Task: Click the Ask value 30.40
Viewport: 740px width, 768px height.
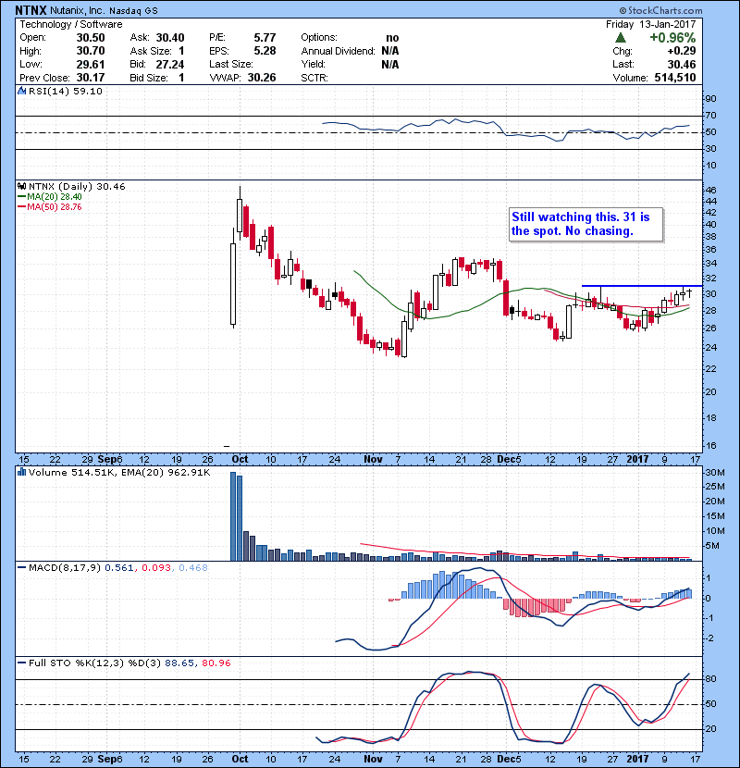Action: coord(170,38)
